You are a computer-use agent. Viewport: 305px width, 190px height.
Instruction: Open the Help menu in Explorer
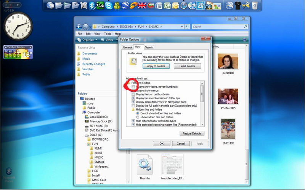pyautogui.click(x=118, y=34)
